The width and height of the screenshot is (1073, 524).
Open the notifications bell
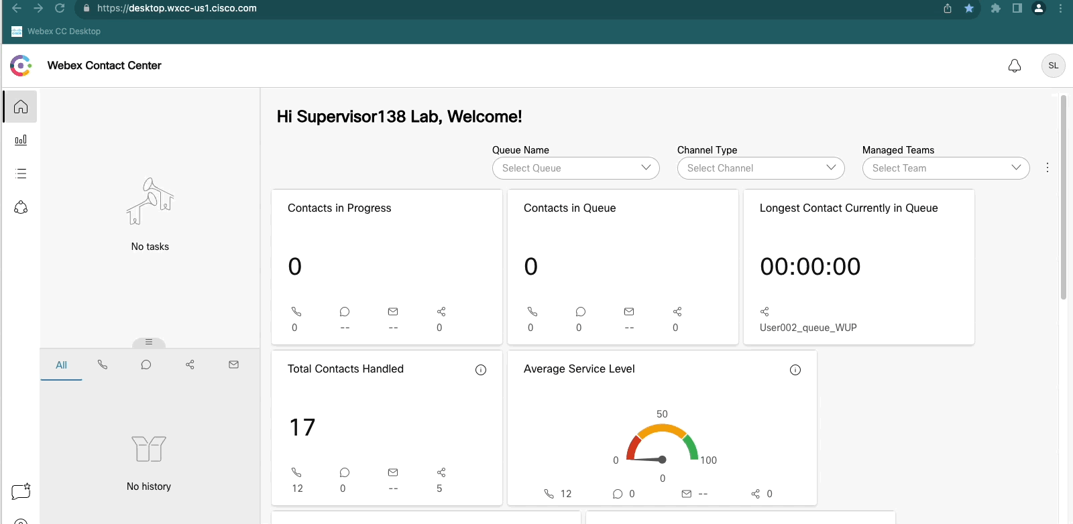click(x=1015, y=66)
